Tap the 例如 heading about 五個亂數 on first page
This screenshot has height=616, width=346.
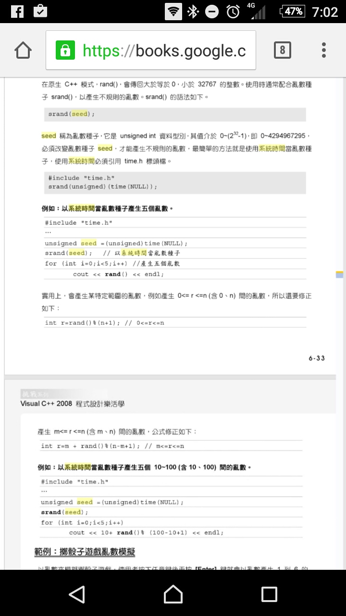click(107, 208)
